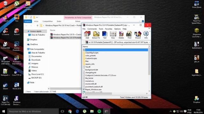This screenshot has height=114, width=204.
Task: Click WinRAR horizontal scrollbar right arrow
Action: tap(147, 93)
